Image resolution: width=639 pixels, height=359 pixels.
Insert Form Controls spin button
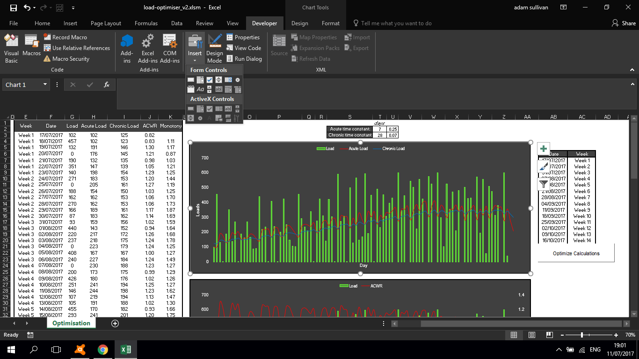tap(219, 80)
